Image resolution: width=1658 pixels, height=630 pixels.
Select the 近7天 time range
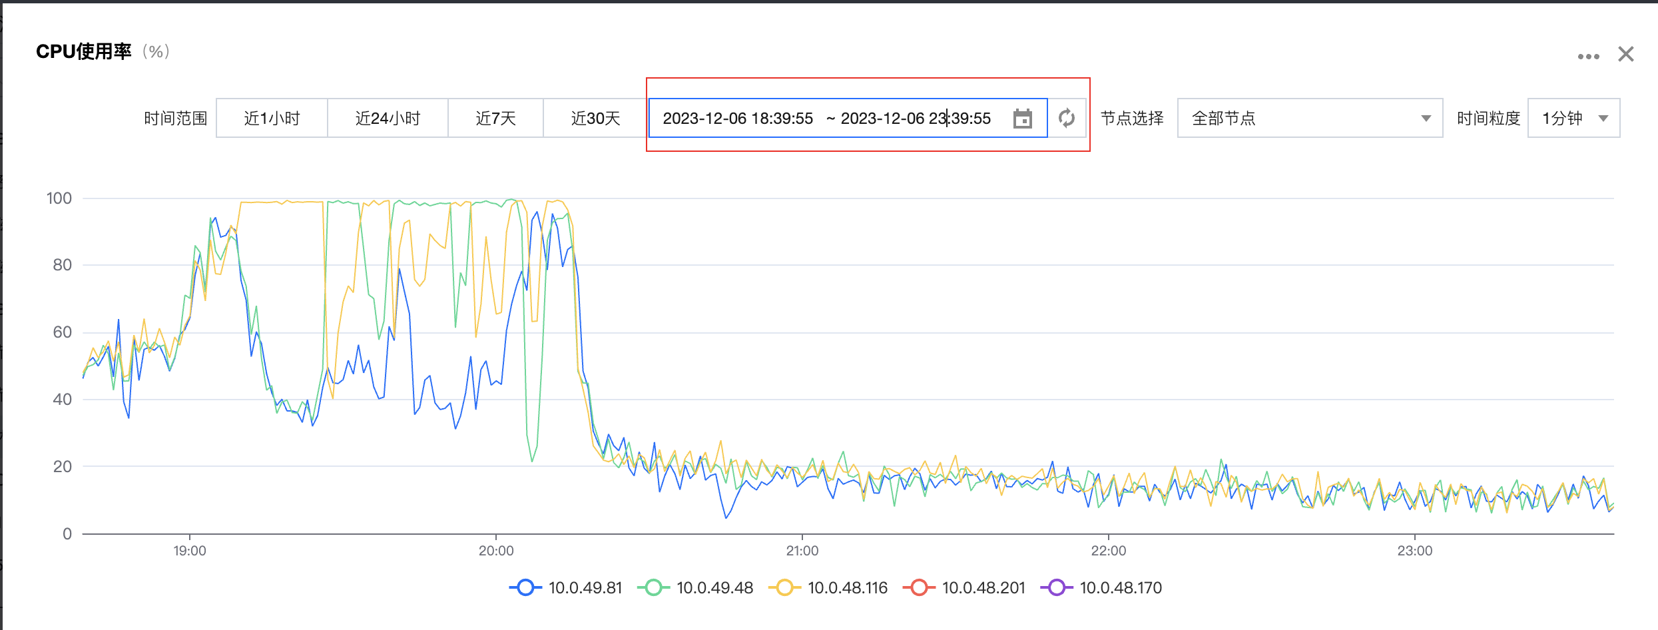pos(495,119)
